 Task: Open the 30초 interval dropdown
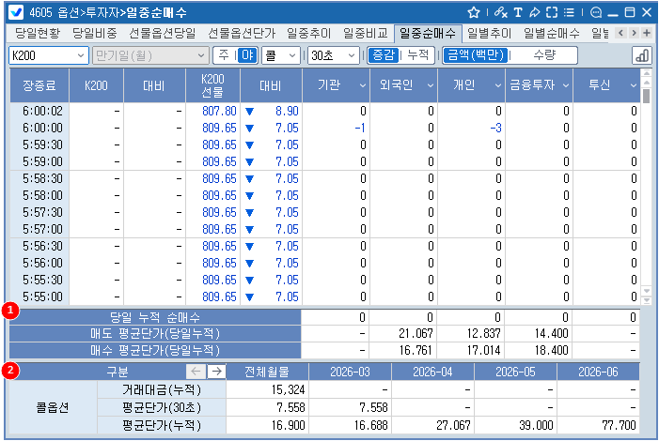pyautogui.click(x=331, y=55)
